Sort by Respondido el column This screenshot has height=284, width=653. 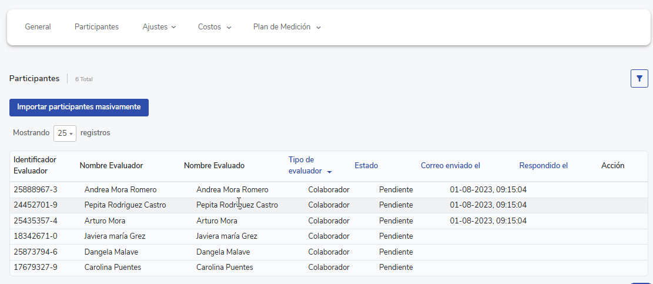pyautogui.click(x=543, y=166)
